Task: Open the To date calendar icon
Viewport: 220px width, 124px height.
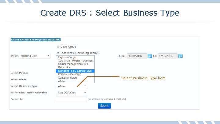Action: pos(180,56)
